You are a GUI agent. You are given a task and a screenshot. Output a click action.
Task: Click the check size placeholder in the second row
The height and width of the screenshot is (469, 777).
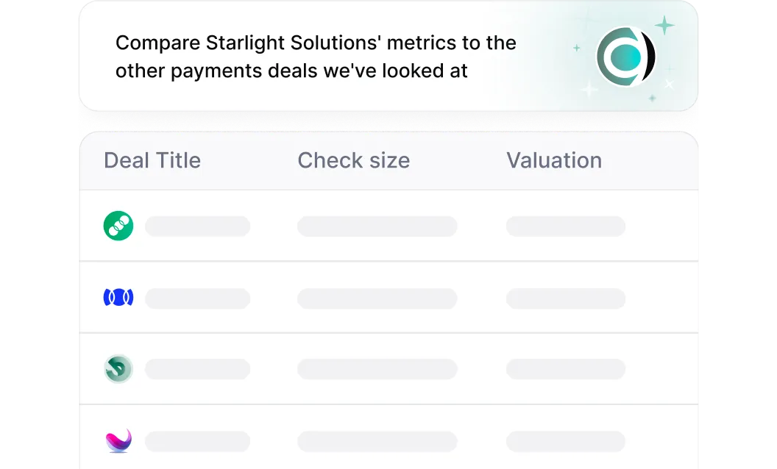point(377,298)
